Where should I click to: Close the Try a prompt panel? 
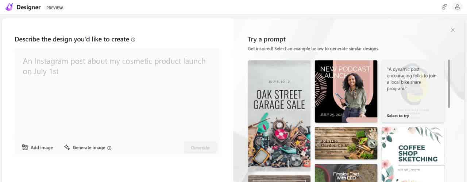(453, 30)
